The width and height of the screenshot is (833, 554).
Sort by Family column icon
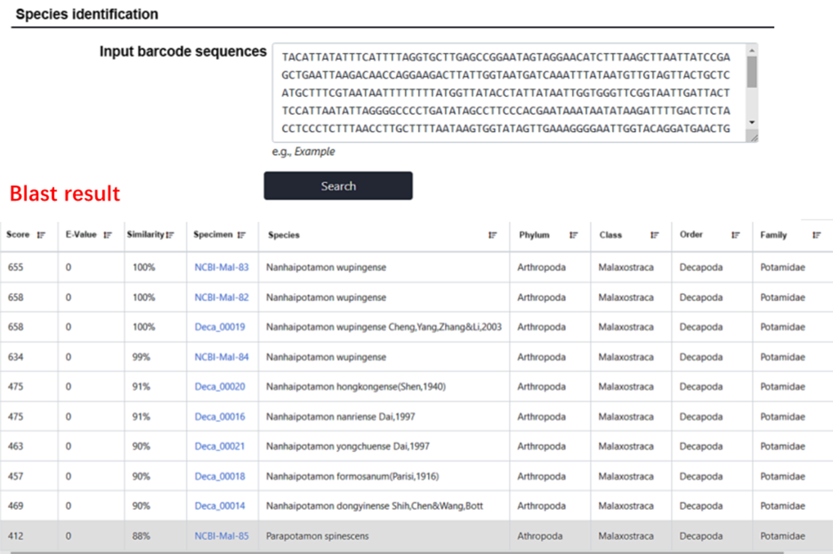[816, 235]
